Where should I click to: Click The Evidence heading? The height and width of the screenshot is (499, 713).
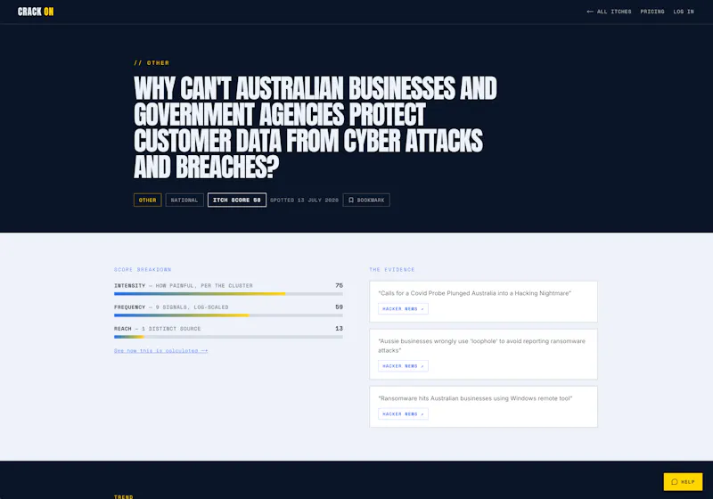pos(392,269)
